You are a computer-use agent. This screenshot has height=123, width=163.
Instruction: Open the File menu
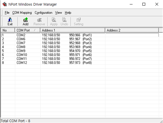tap(7, 13)
